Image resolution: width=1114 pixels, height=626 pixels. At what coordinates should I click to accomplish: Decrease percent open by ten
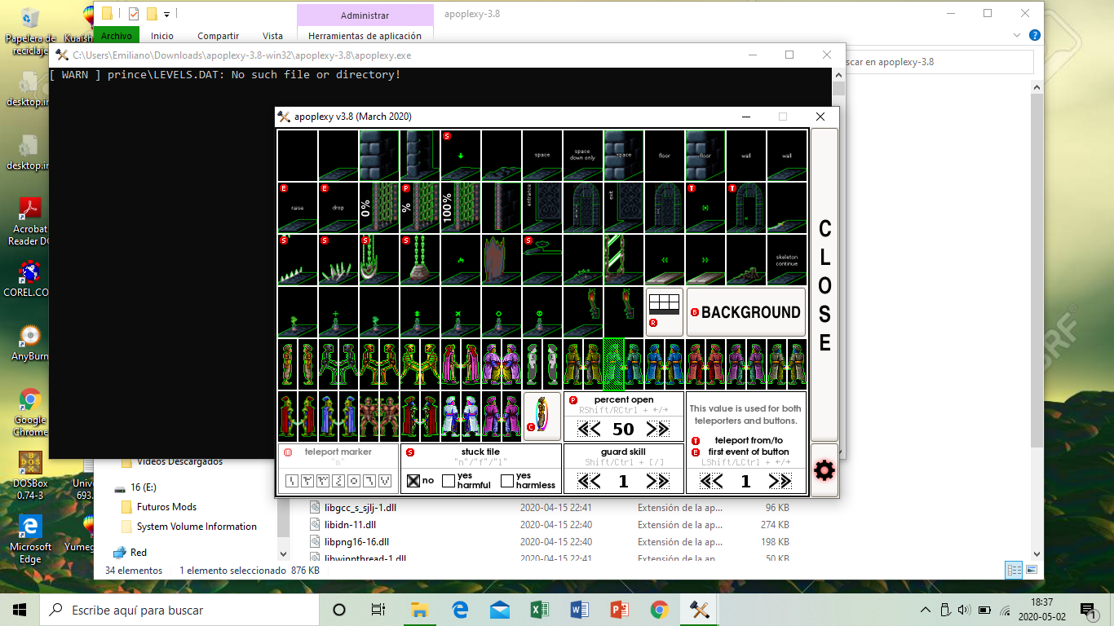[x=582, y=429]
